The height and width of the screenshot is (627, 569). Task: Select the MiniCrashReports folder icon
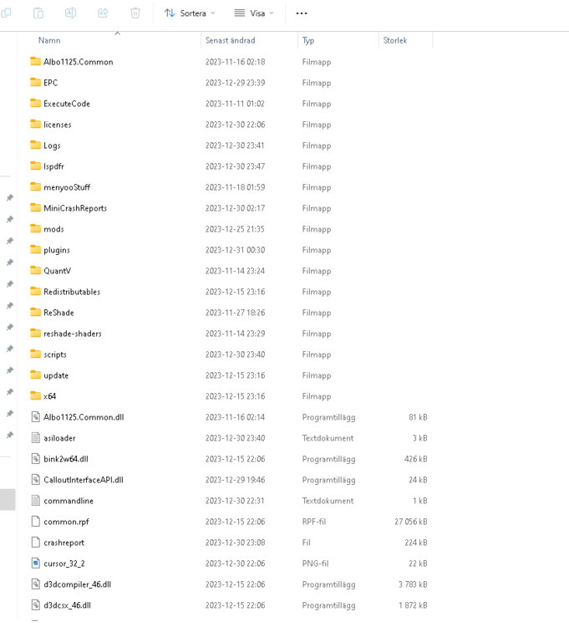pos(36,207)
